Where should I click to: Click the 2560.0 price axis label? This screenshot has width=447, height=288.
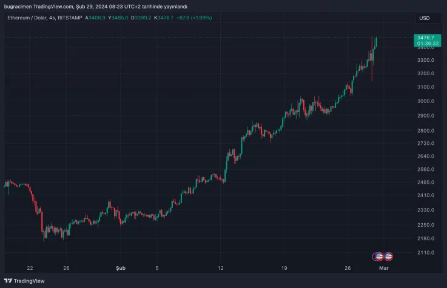pyautogui.click(x=426, y=170)
